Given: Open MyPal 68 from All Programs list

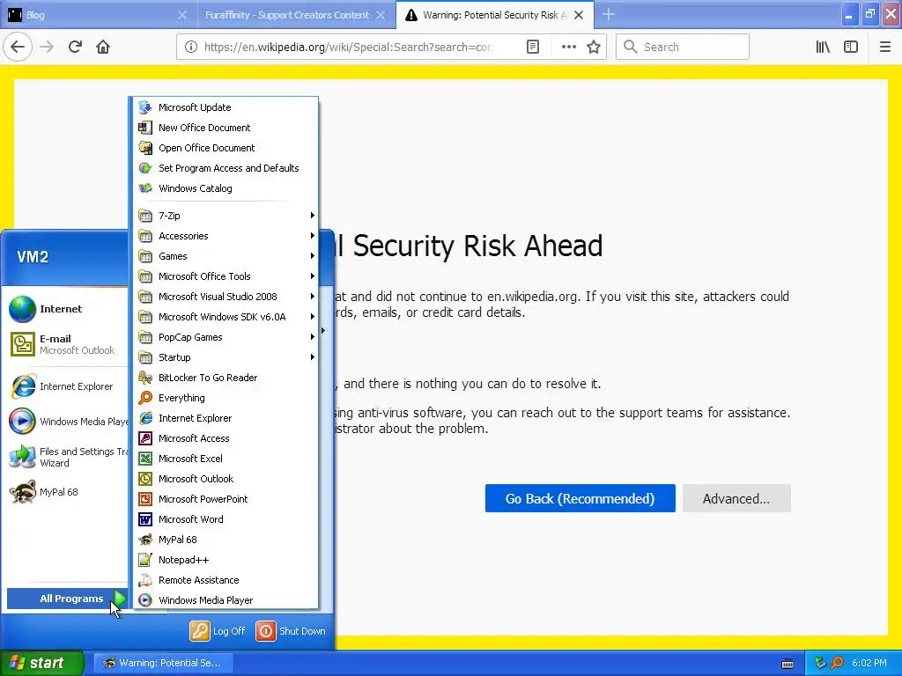Looking at the screenshot, I should tap(225, 540).
